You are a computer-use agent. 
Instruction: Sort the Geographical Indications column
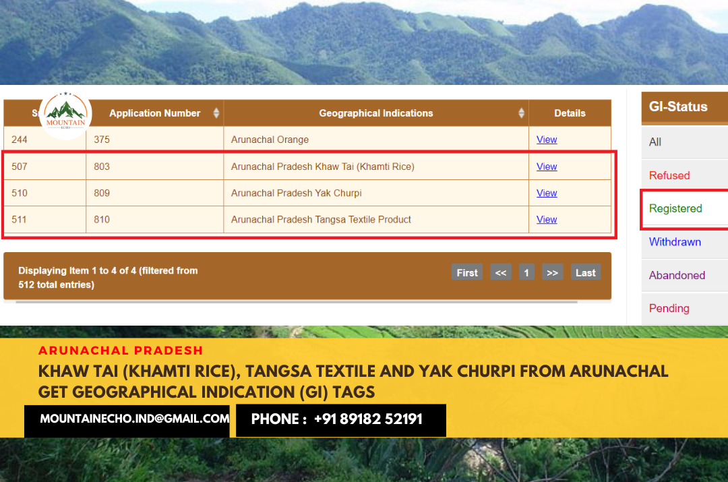[x=521, y=113]
